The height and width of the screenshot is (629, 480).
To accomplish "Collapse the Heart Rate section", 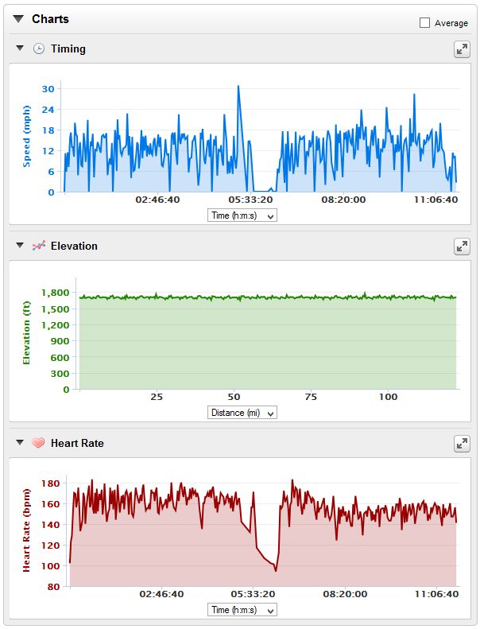I will (x=20, y=444).
